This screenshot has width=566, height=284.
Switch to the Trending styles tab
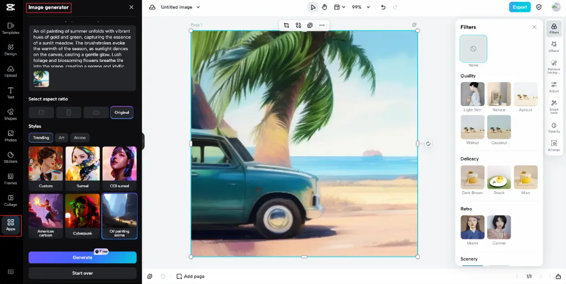(41, 138)
